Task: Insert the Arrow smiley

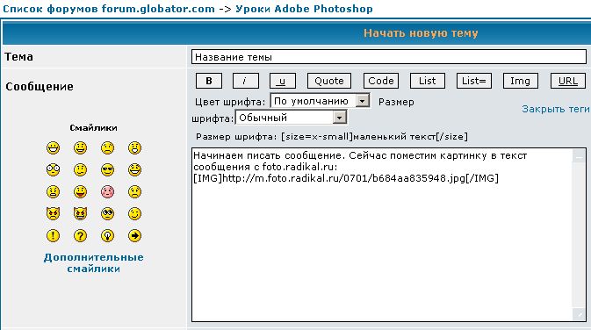Action: coord(134,236)
